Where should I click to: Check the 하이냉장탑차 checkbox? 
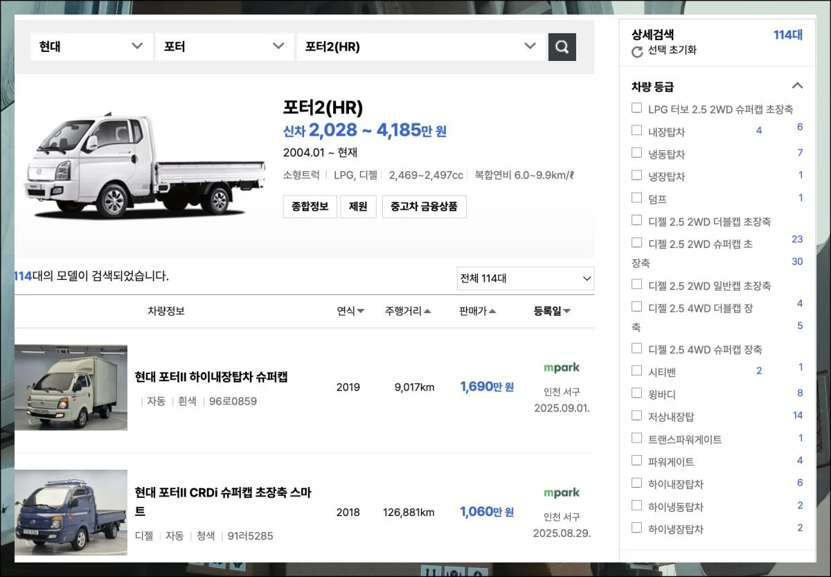point(636,528)
